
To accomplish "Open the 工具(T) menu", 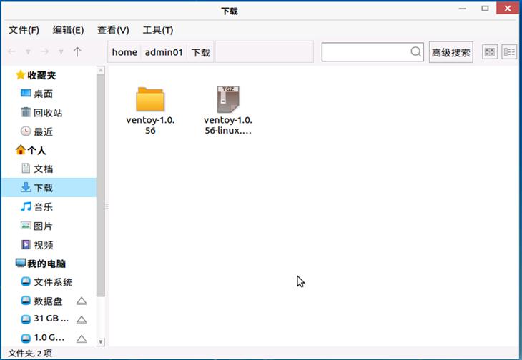I will [158, 30].
